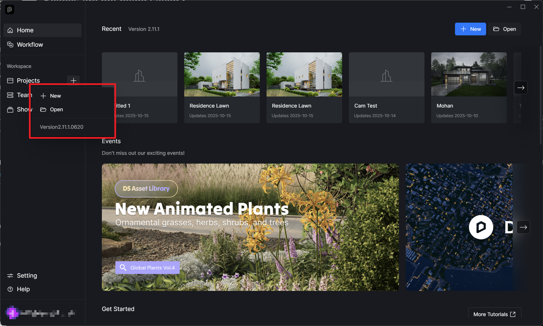Advance events carousel with right arrow
543x326 pixels.
523,227
